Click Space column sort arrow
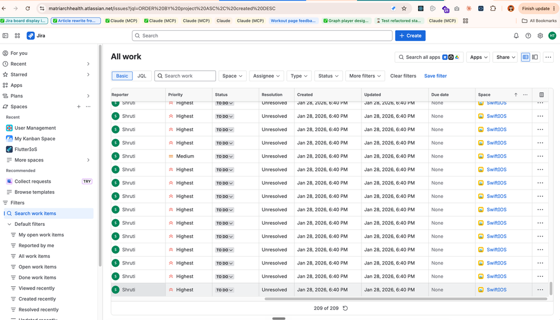 (516, 95)
